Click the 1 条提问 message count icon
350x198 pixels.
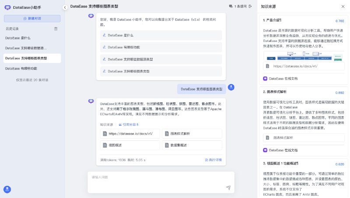pyautogui.click(x=231, y=7)
